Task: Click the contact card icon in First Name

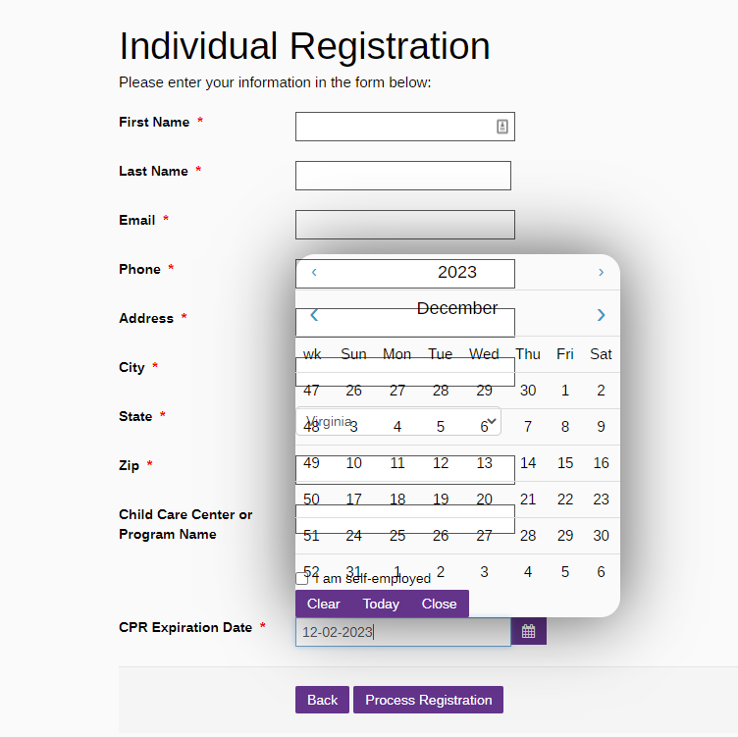Action: point(502,127)
